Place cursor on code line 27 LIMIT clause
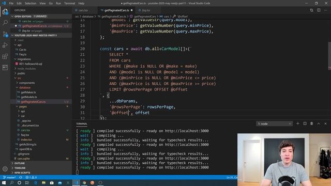 pyautogui.click(x=148, y=89)
